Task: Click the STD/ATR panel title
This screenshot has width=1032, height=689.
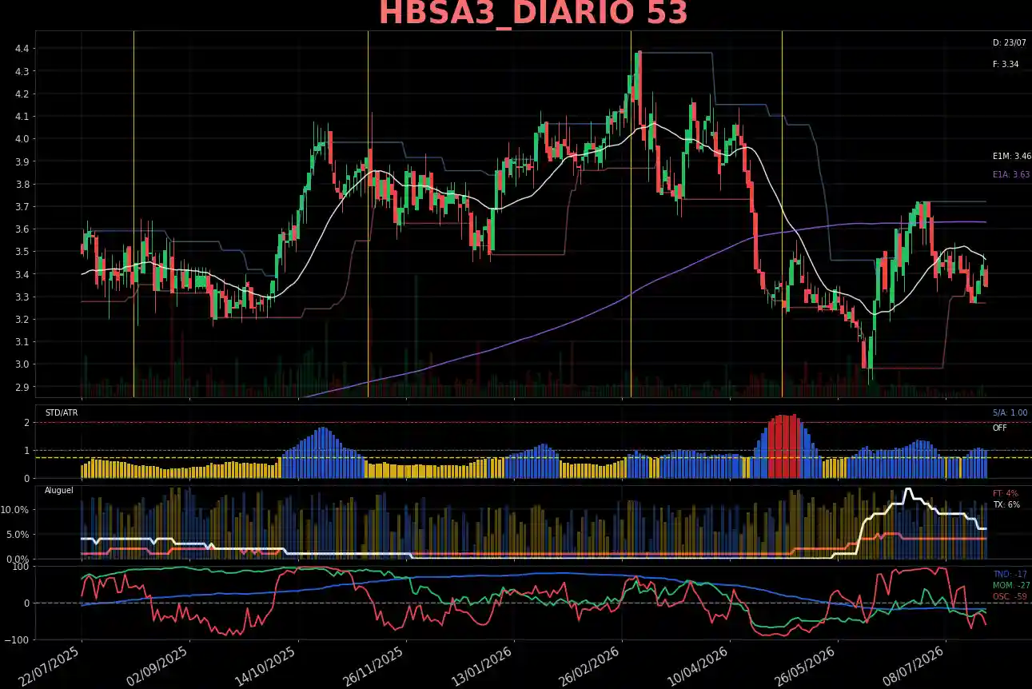Action: click(62, 413)
